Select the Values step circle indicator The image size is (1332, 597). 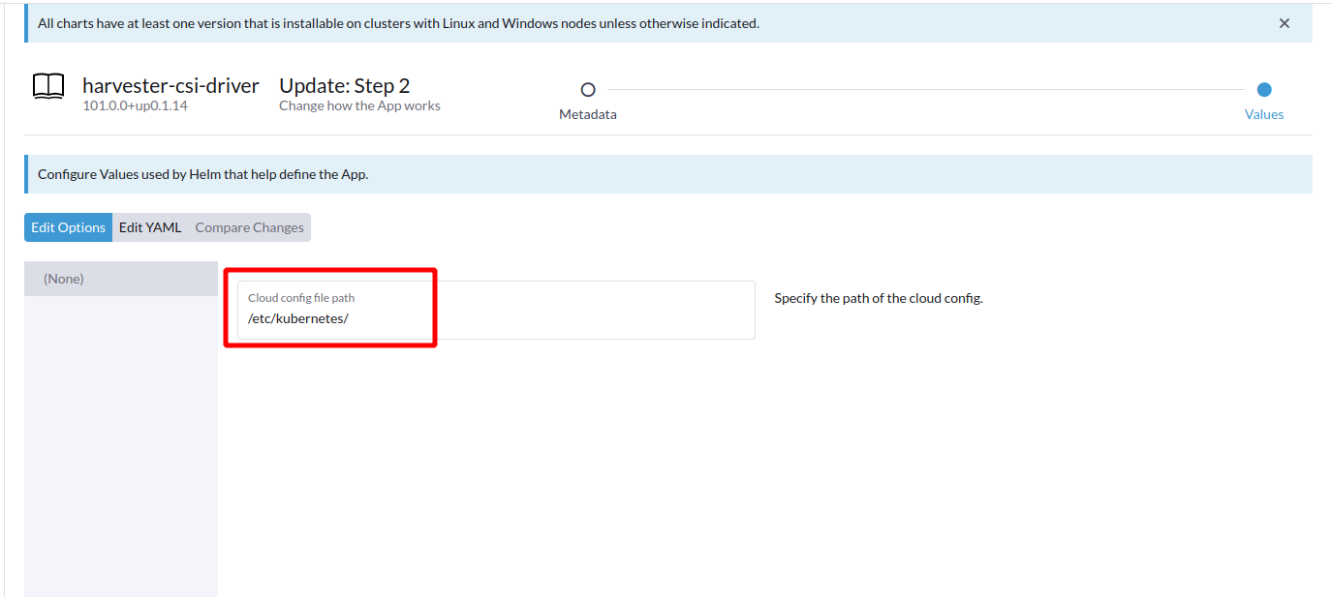[x=1263, y=89]
